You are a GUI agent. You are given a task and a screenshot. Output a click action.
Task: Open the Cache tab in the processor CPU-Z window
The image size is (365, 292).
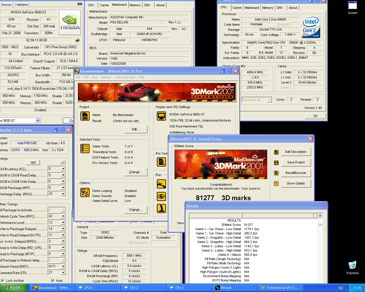pos(237,8)
